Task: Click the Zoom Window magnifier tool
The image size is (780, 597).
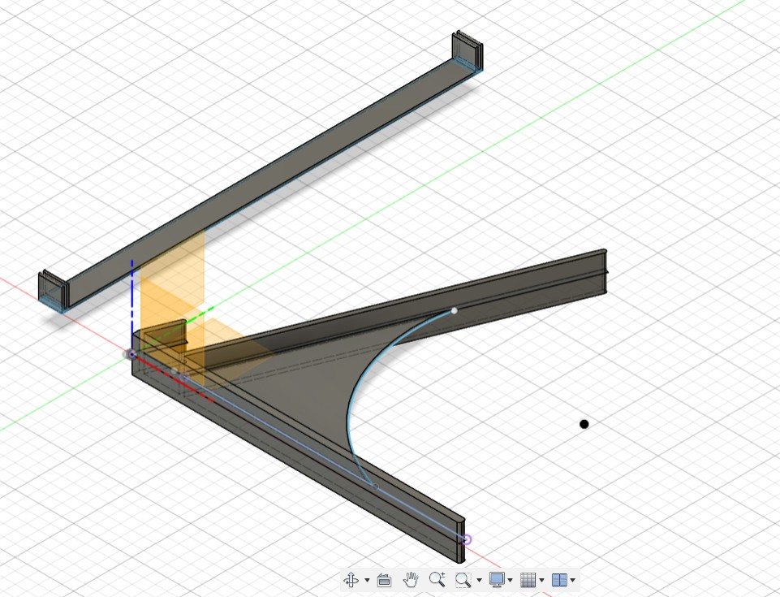Action: (x=463, y=580)
